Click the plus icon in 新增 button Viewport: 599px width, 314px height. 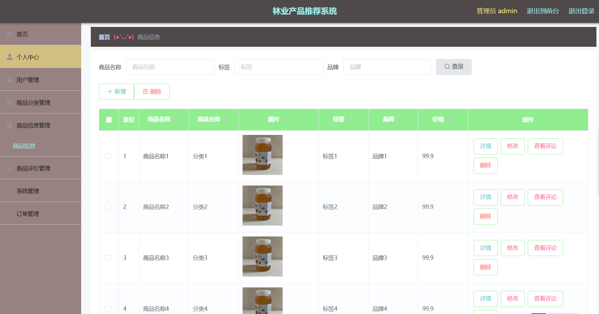click(110, 92)
